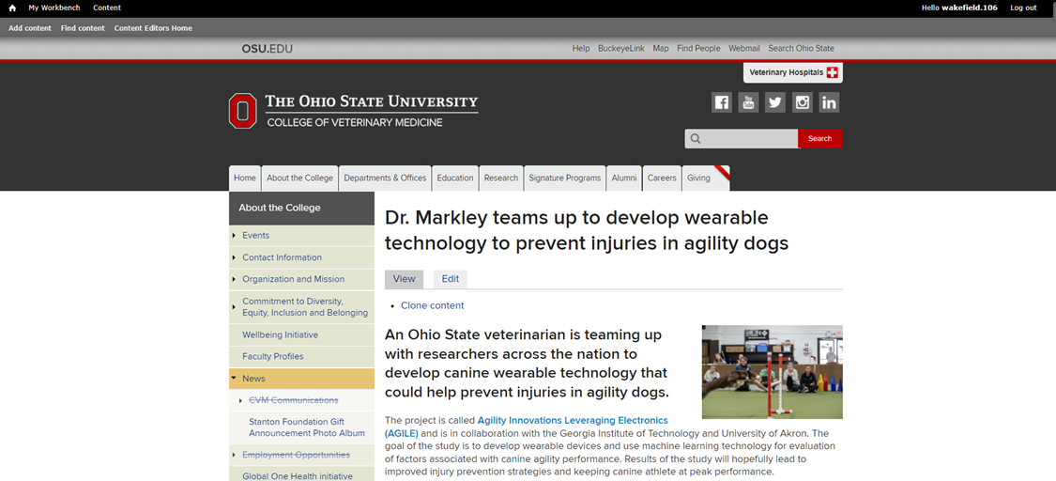Expand the Events sidebar item

tap(234, 235)
